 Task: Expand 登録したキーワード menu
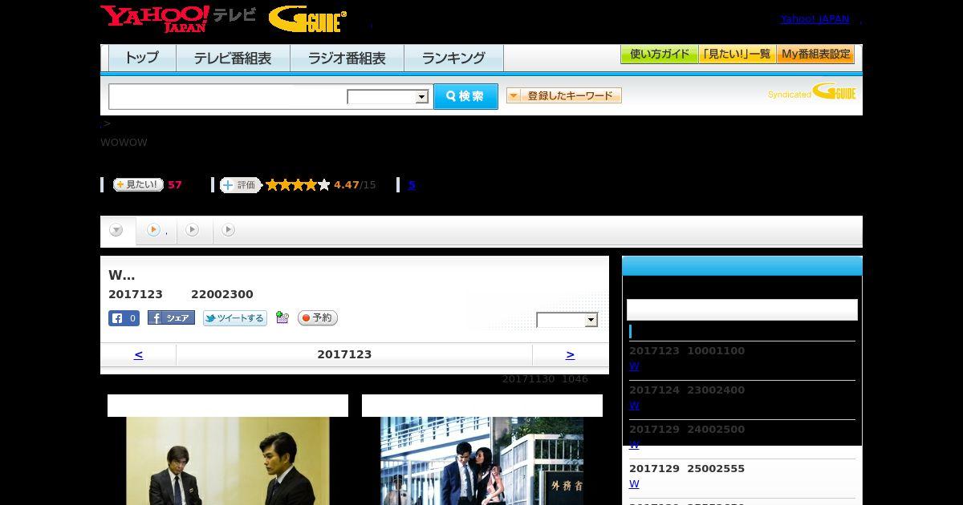click(x=564, y=95)
